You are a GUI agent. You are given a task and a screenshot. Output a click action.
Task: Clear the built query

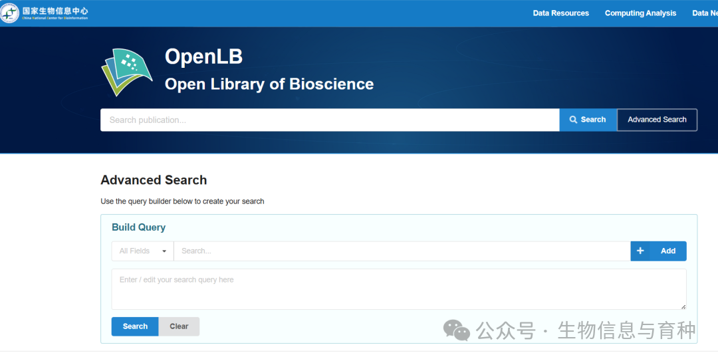tap(179, 326)
